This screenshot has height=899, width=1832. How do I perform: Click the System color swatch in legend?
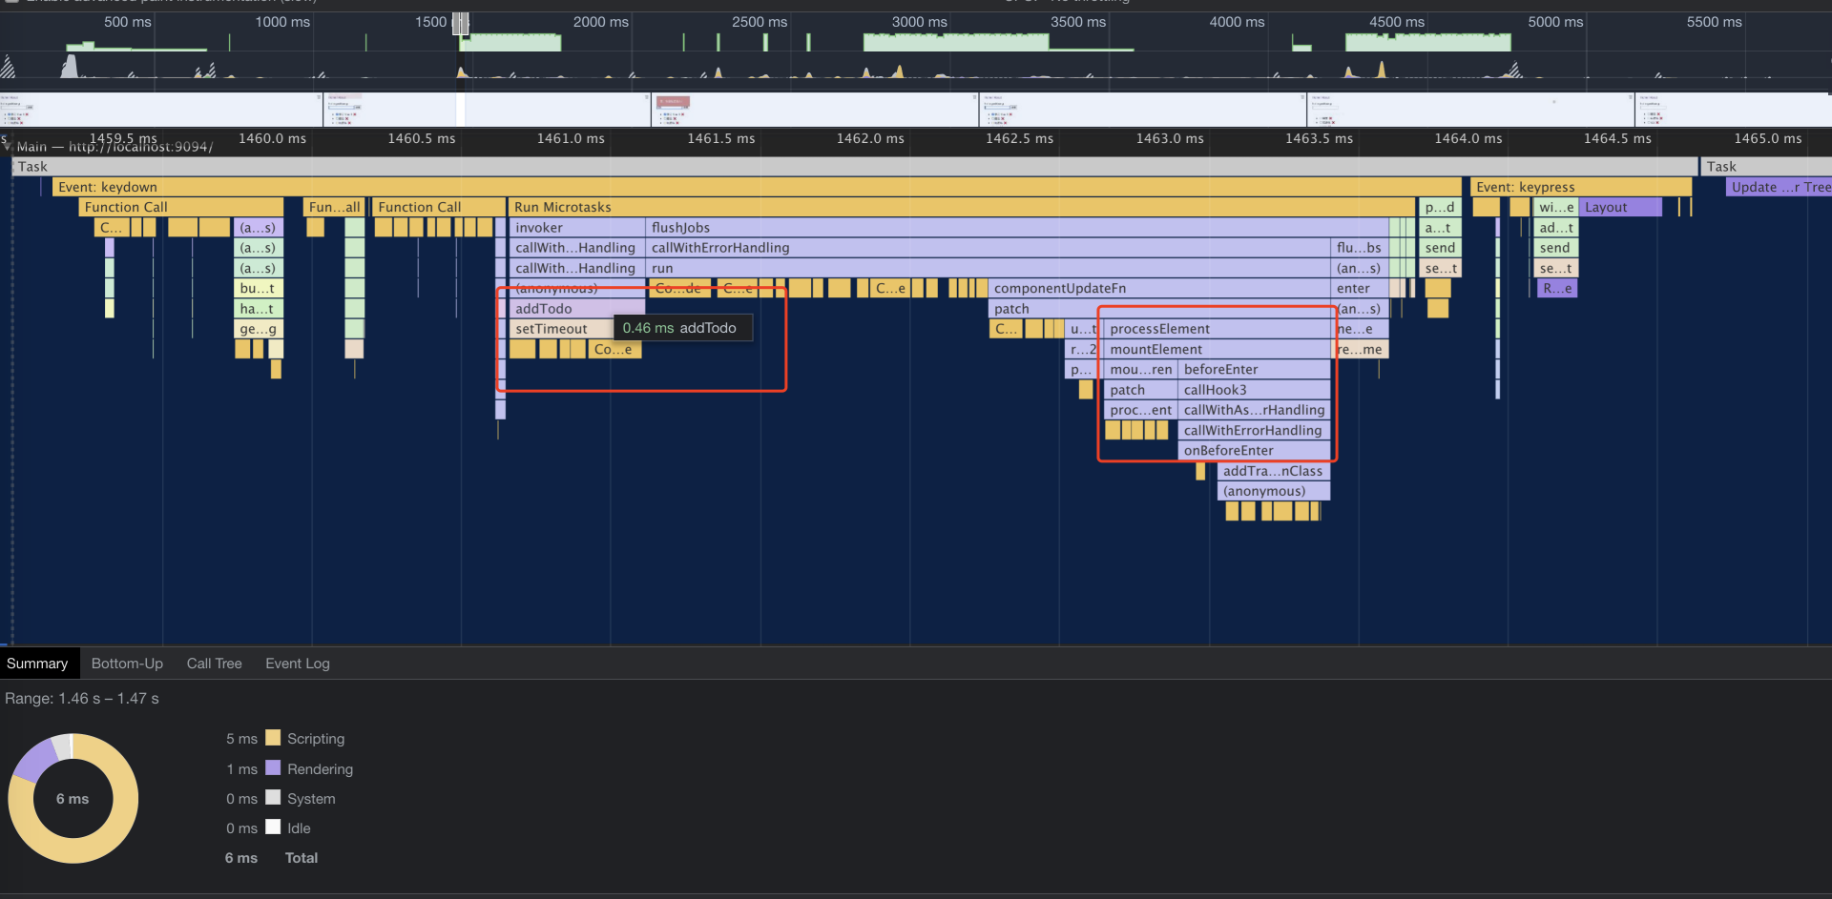[x=273, y=798]
